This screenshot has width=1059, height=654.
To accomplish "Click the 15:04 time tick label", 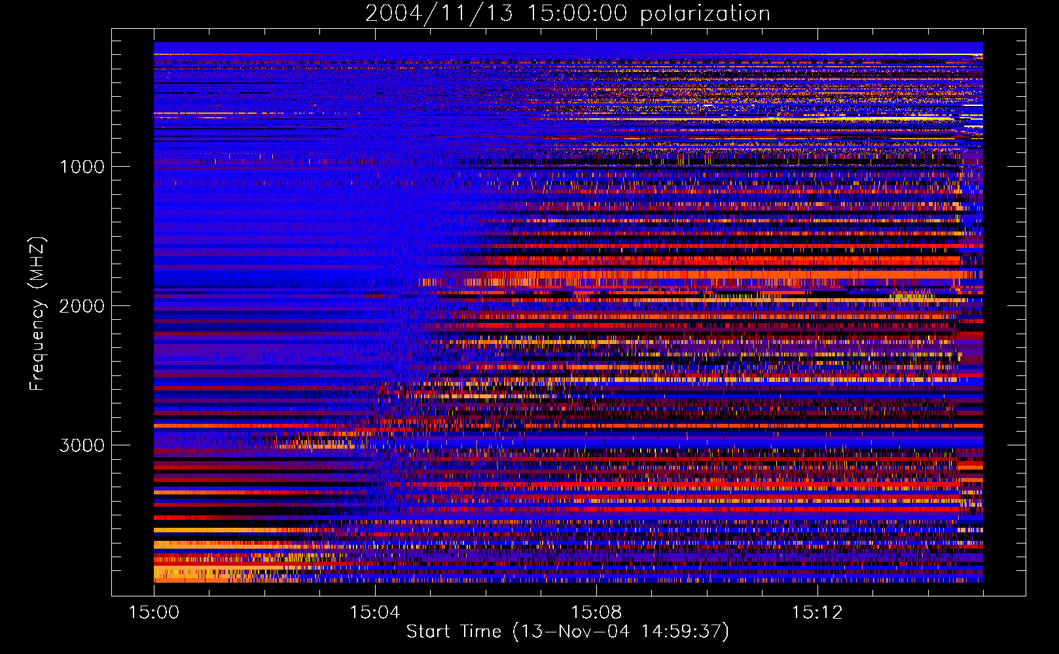I will click(375, 613).
